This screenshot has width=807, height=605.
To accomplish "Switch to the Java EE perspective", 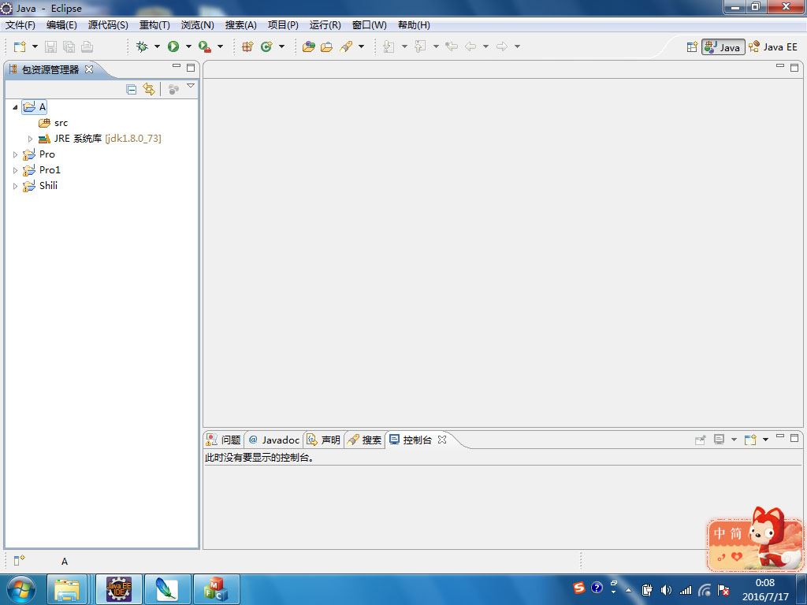I will [774, 46].
